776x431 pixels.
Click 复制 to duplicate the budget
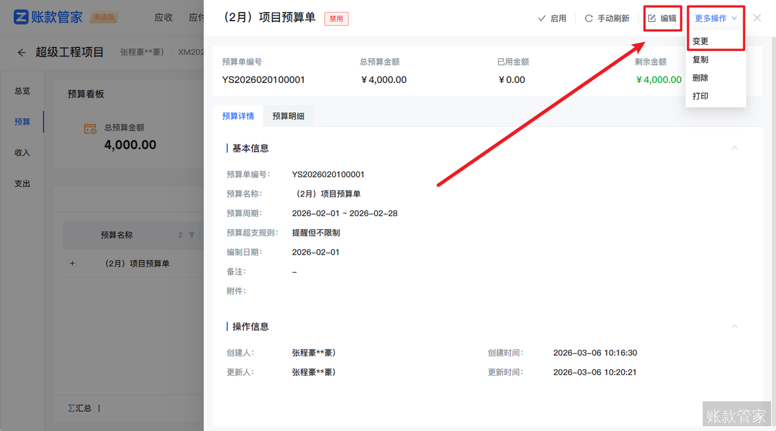point(699,59)
